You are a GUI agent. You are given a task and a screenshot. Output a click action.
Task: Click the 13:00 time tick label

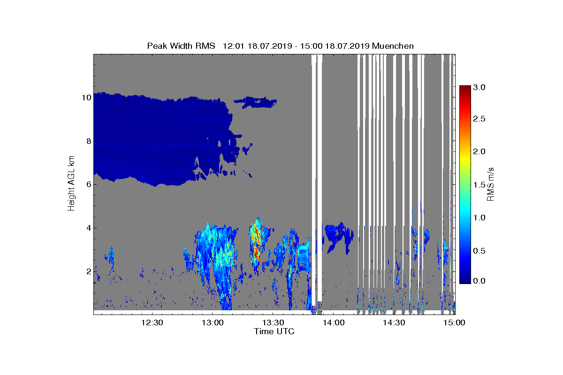(x=213, y=322)
